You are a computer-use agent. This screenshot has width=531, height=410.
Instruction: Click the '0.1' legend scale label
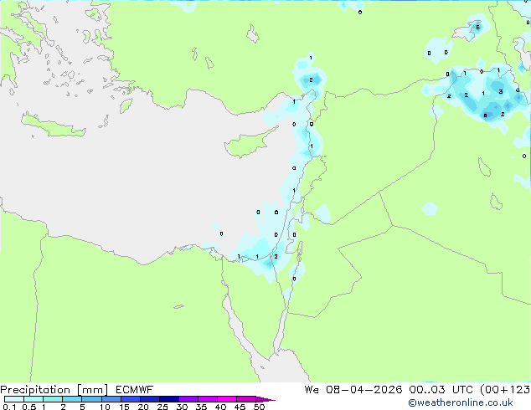pyautogui.click(x=9, y=407)
